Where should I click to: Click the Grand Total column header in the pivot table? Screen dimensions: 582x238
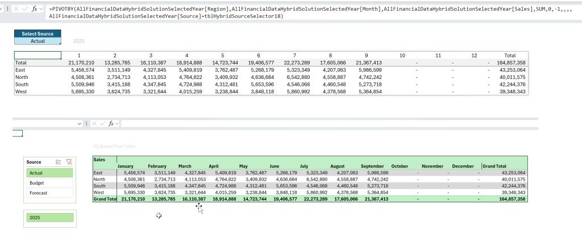tap(494, 166)
